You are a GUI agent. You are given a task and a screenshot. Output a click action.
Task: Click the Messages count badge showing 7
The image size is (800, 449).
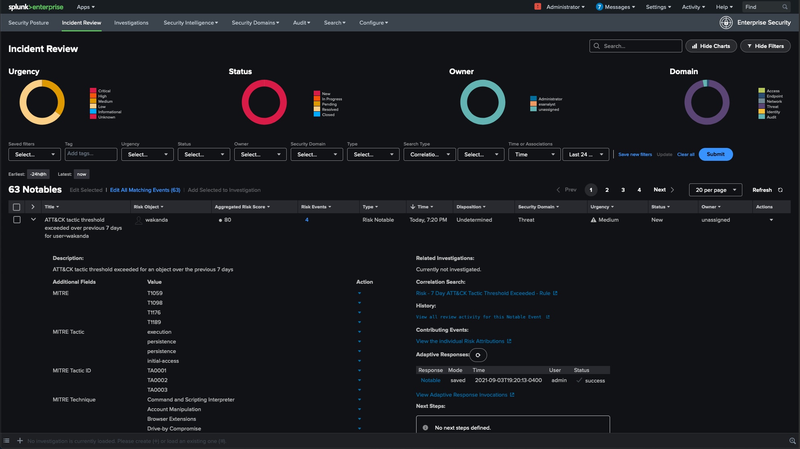(x=599, y=7)
